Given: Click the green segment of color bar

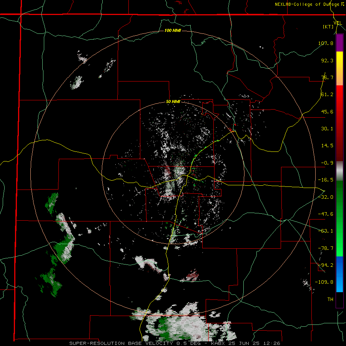Looking at the screenshot, I should coord(339,218).
